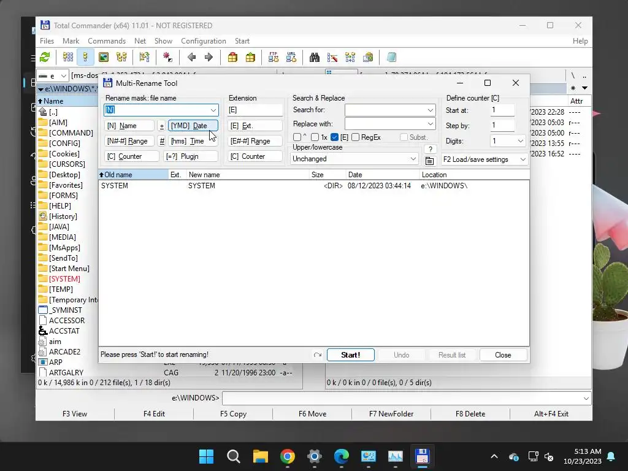Viewport: 628px width, 471px height.
Task: Insert [N] Name placeholder button
Action: point(129,126)
